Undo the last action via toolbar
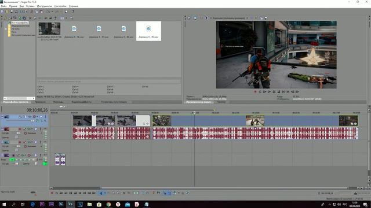 (48, 12)
